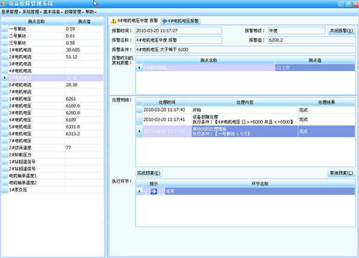Select the 一号振动 row
The height and width of the screenshot is (258, 359).
pos(53,29)
